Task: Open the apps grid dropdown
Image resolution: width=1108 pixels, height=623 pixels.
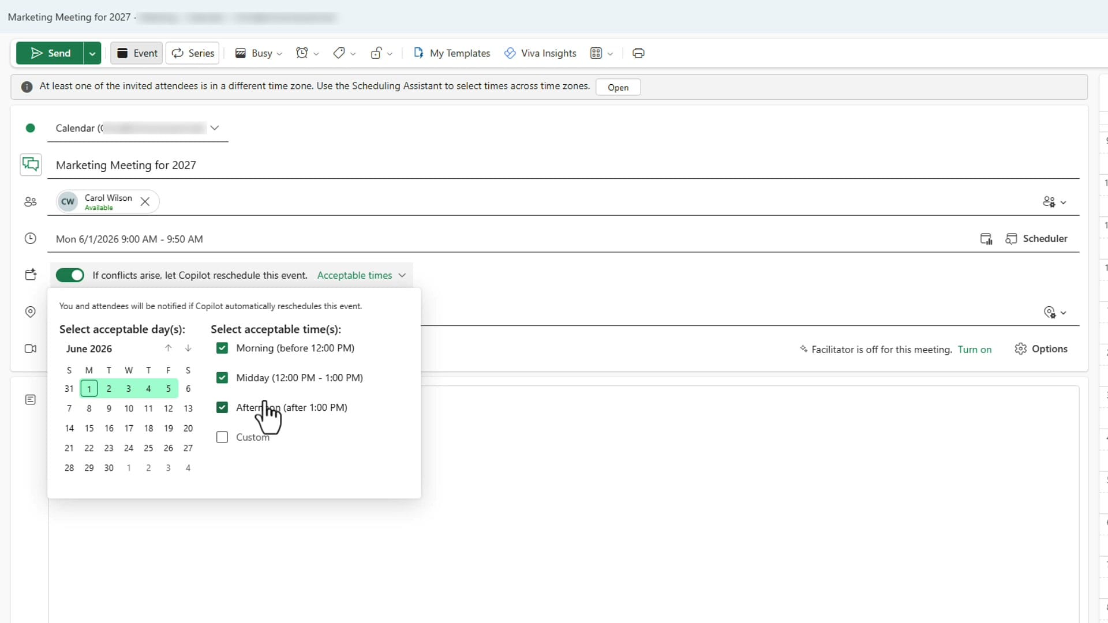Action: click(601, 53)
